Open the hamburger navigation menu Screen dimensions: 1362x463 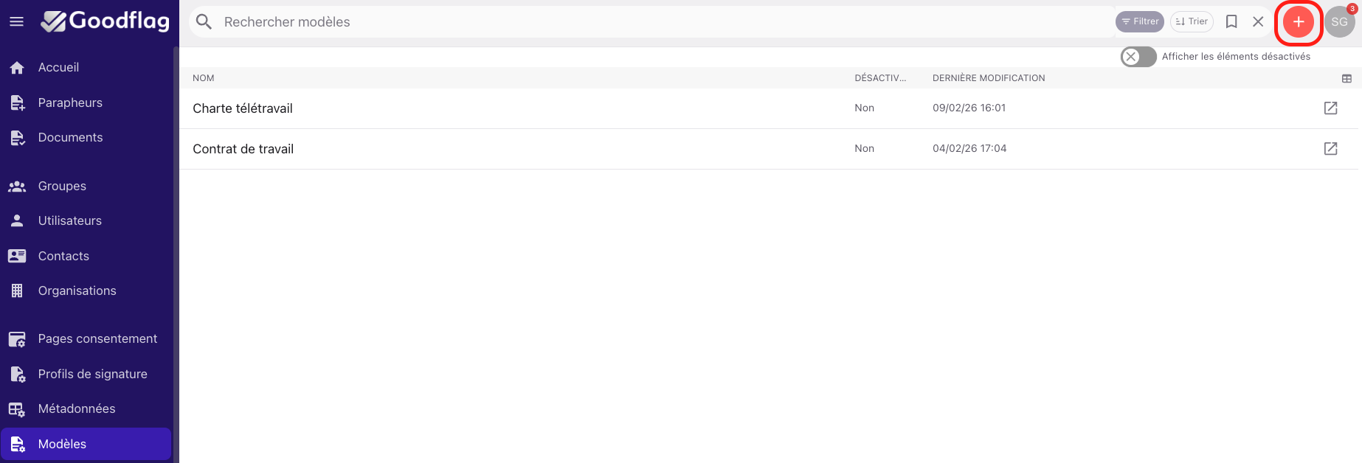pyautogui.click(x=16, y=22)
